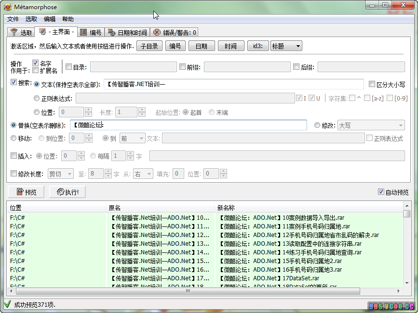Image resolution: width=418 pixels, height=313 pixels.
Task: Open the 文件 menu
Action: (13, 19)
